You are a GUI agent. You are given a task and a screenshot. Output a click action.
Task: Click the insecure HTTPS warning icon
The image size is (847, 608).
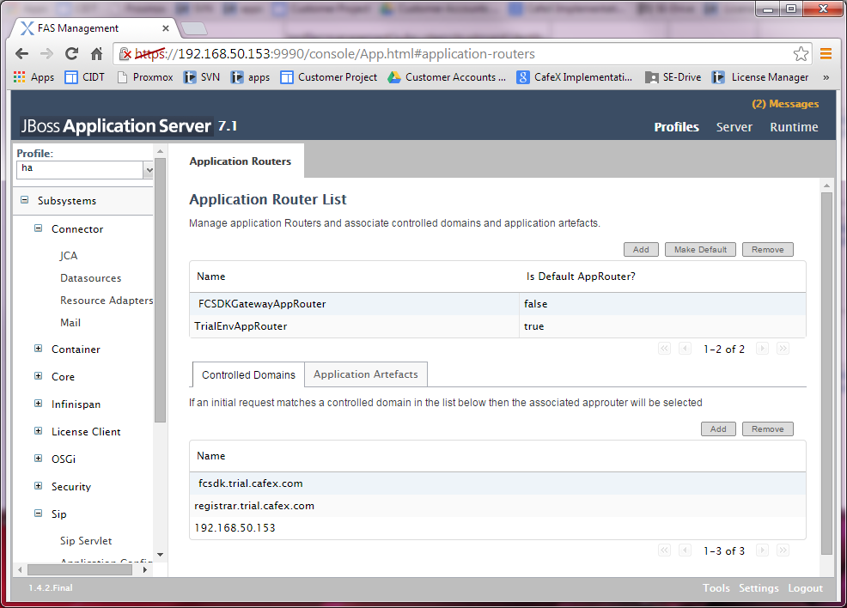(x=125, y=53)
